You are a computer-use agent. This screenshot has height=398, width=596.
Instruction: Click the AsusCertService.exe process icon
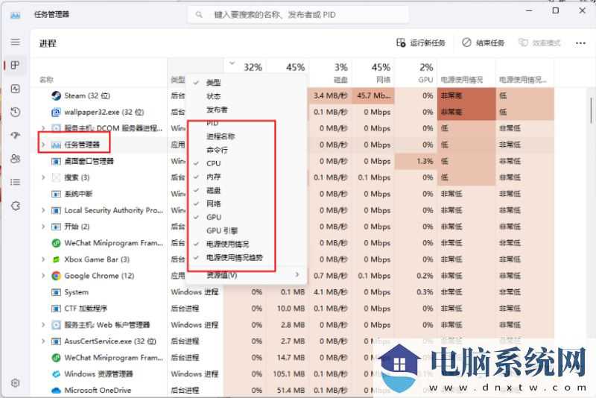pos(56,341)
